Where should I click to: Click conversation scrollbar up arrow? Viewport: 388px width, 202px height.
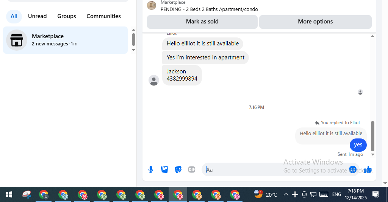pos(372,36)
